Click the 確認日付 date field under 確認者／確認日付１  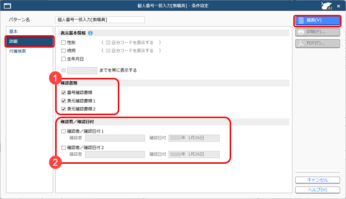point(194,138)
